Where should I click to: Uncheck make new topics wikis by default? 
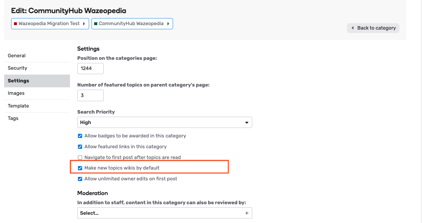click(x=80, y=168)
